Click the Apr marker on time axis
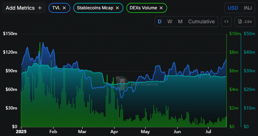The width and height of the screenshot is (258, 136). 114,132
